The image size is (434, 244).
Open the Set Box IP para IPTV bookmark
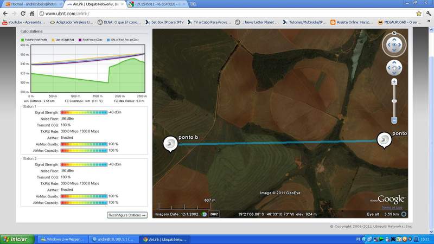pos(165,22)
